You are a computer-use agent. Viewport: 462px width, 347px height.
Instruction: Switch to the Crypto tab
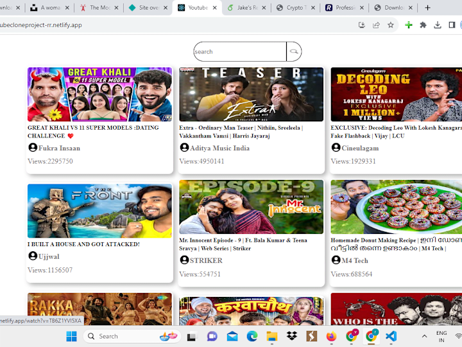292,8
